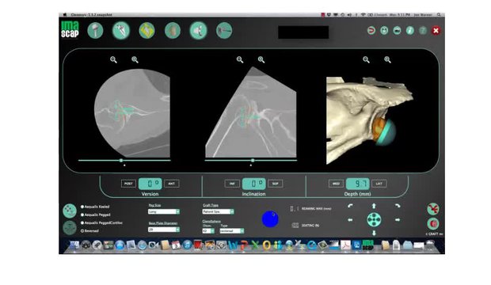This screenshot has width=491, height=285.
Task: Click the SUP inclination button
Action: point(275,184)
